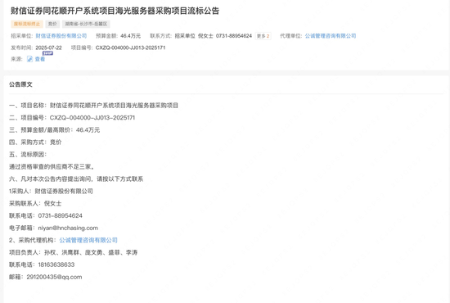Click the line 采购联系人：倪女士
Screen dimensions: 450x303
[x=35, y=203]
